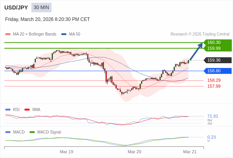233x158 pixels.
Task: Click the latest green candlestick near 159.36
Action: [188, 62]
